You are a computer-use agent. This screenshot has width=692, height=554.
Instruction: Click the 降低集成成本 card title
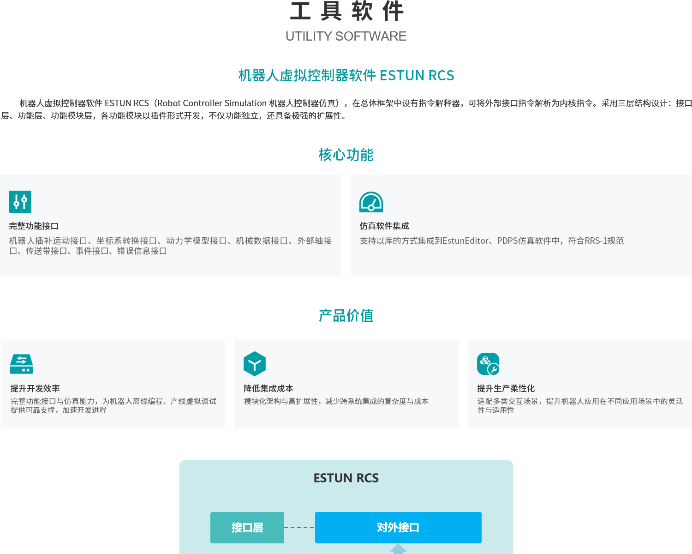268,389
